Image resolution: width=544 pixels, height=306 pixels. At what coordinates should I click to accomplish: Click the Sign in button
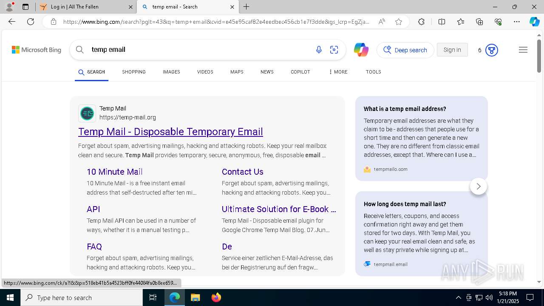[x=452, y=50]
